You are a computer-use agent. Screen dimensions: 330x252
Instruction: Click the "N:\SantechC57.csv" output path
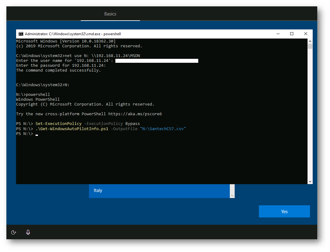(x=163, y=129)
